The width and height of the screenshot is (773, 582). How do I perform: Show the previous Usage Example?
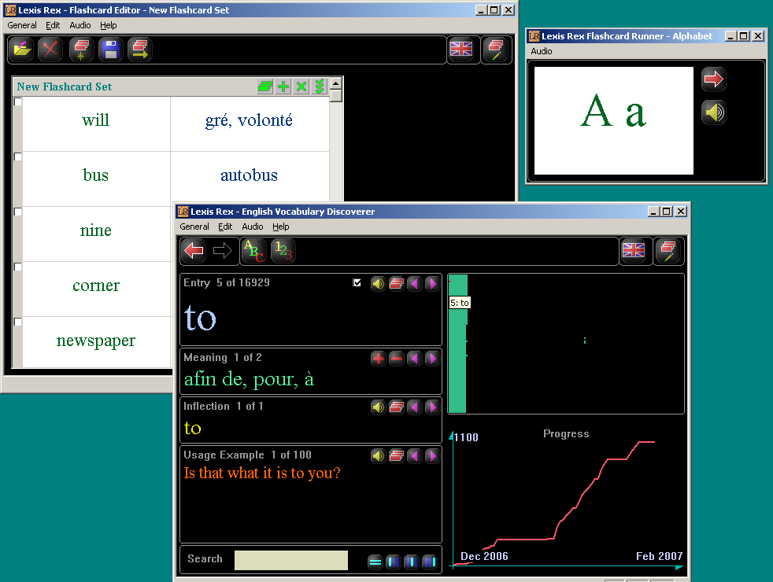click(x=415, y=456)
